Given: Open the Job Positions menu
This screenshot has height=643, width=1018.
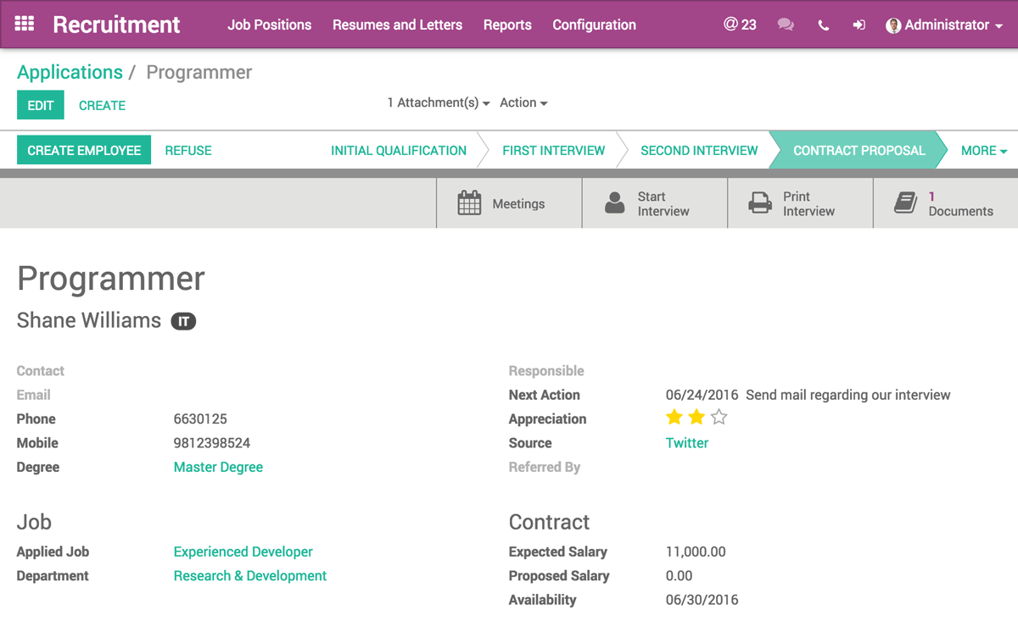Looking at the screenshot, I should tap(269, 25).
